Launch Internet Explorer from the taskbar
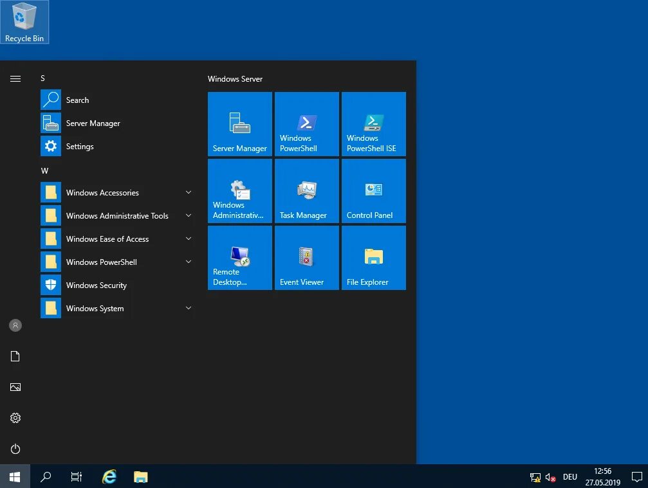This screenshot has height=488, width=648. pyautogui.click(x=109, y=476)
